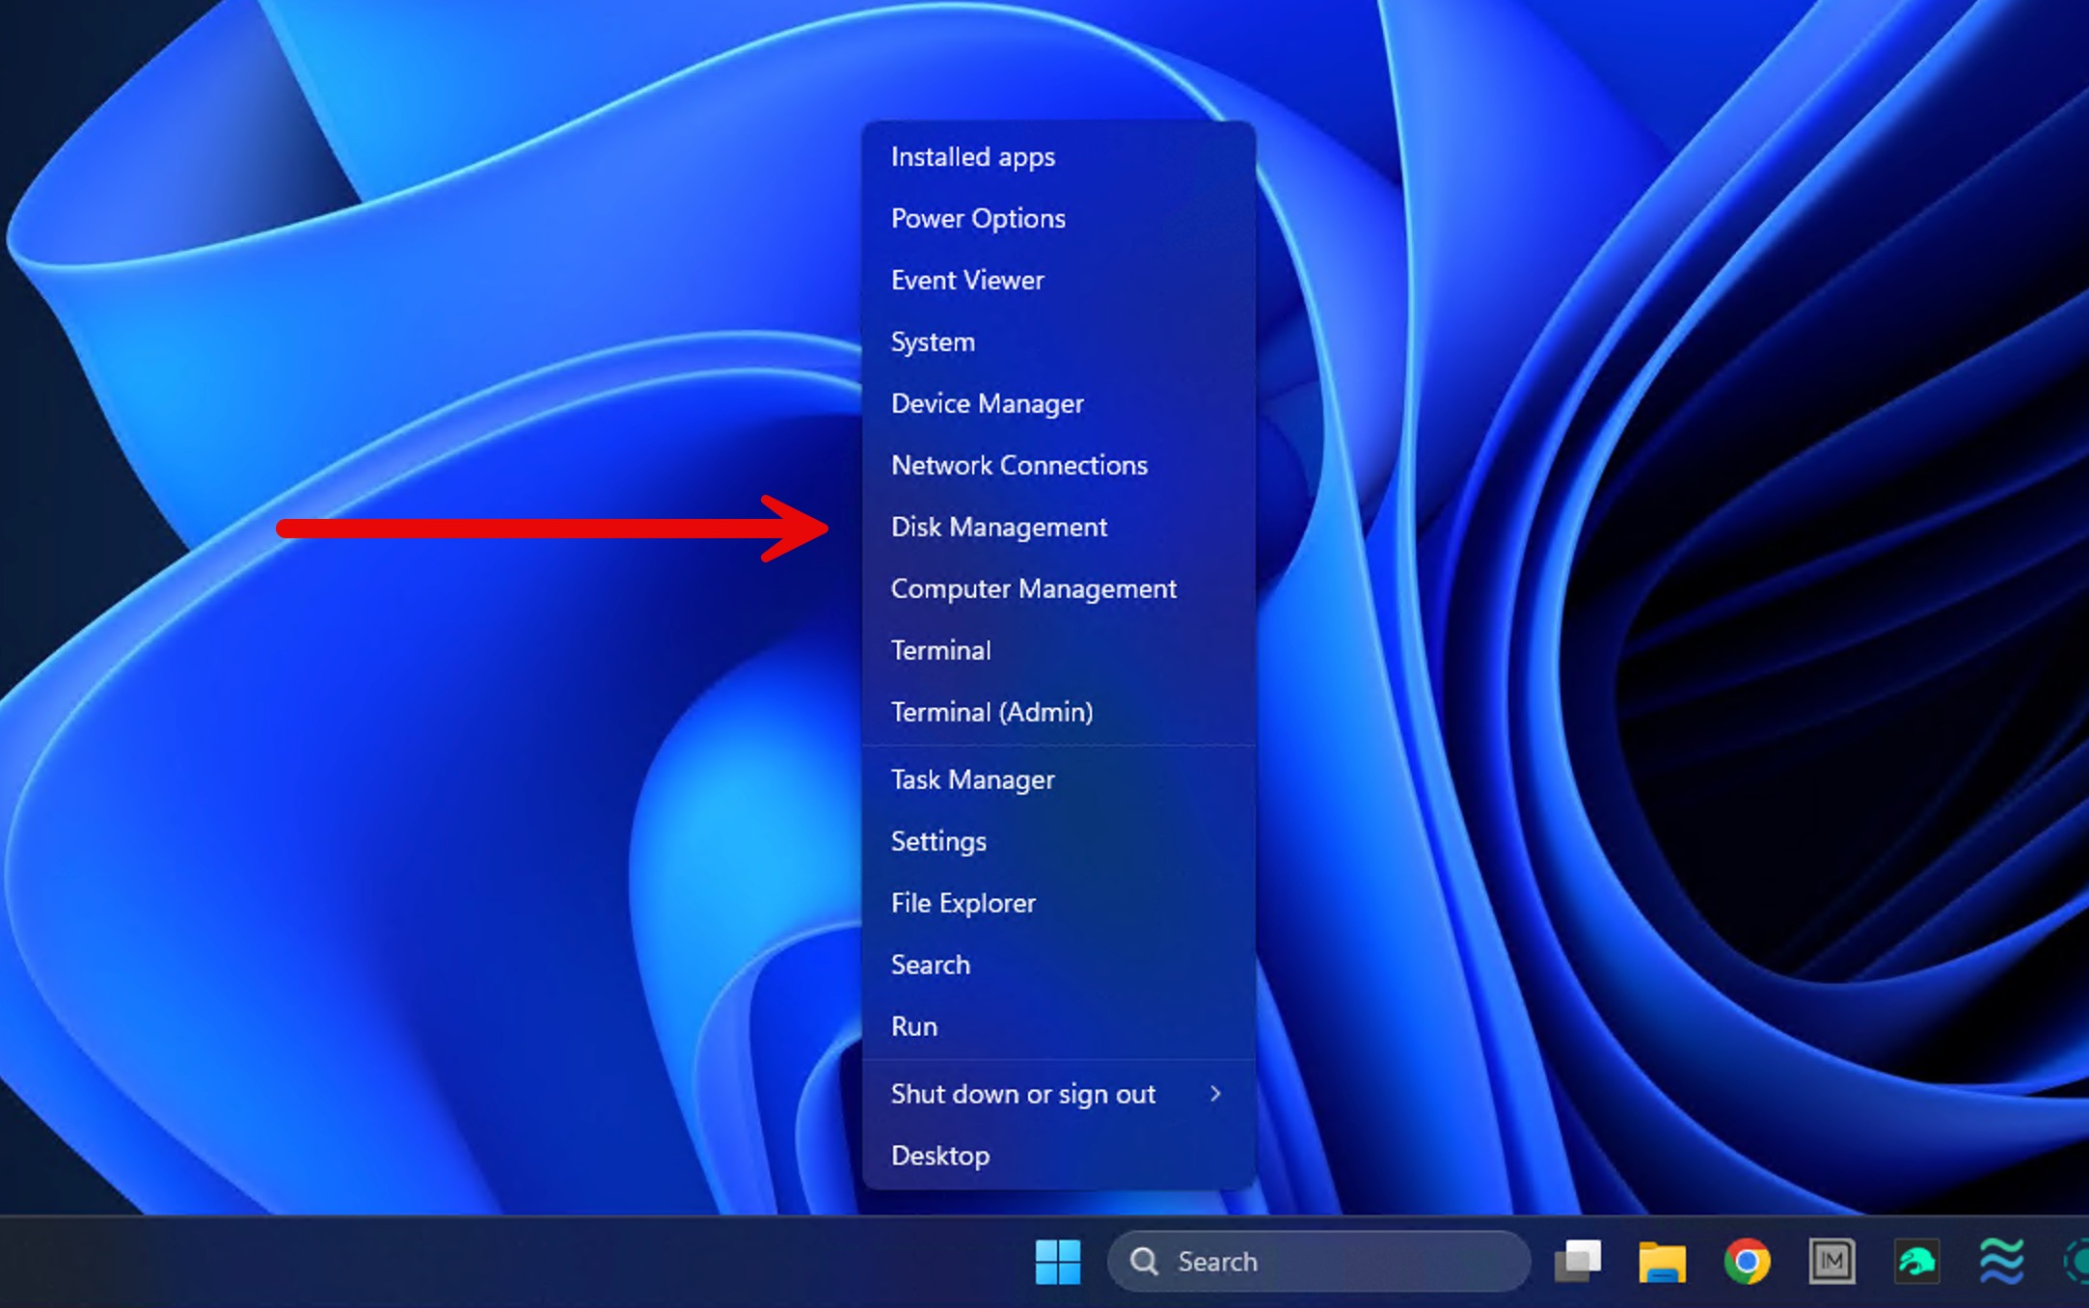
Task: Click the taskbar Search box
Action: tap(1318, 1262)
